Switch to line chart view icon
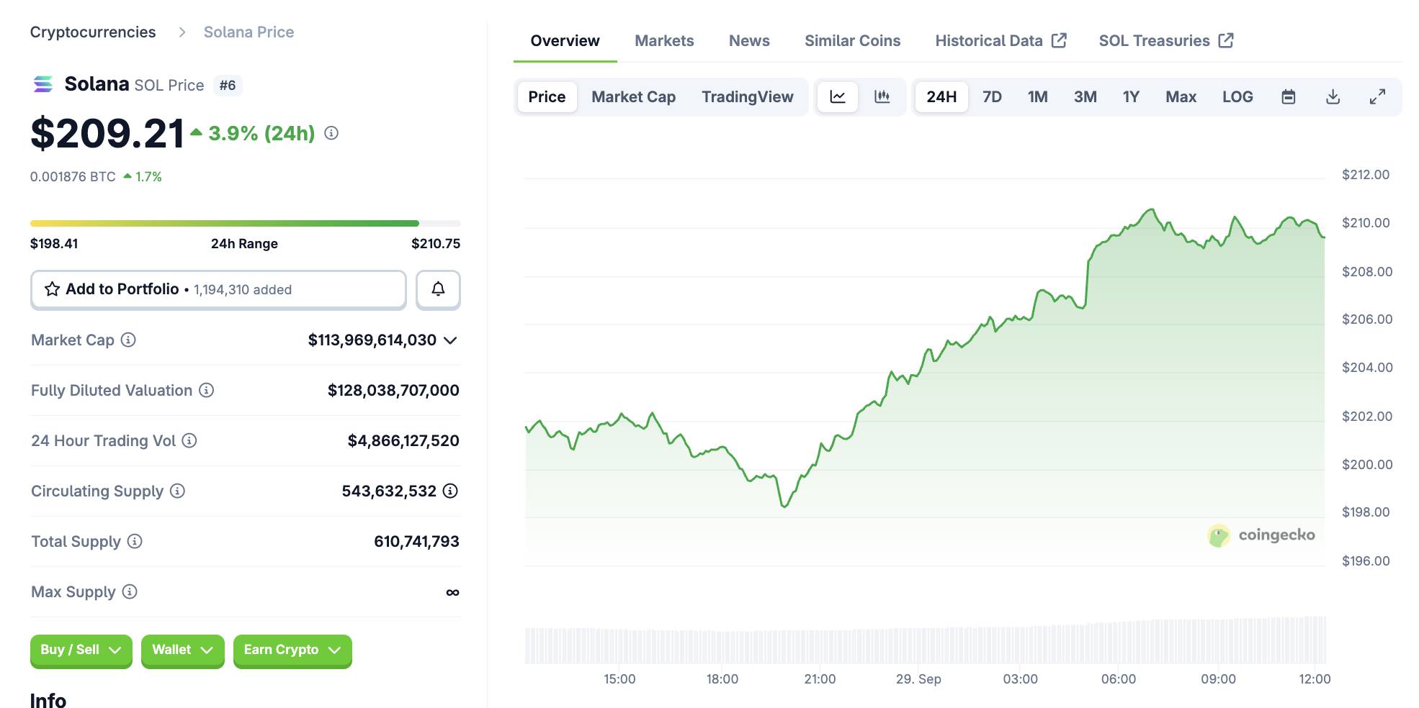The height and width of the screenshot is (708, 1419). tap(838, 96)
